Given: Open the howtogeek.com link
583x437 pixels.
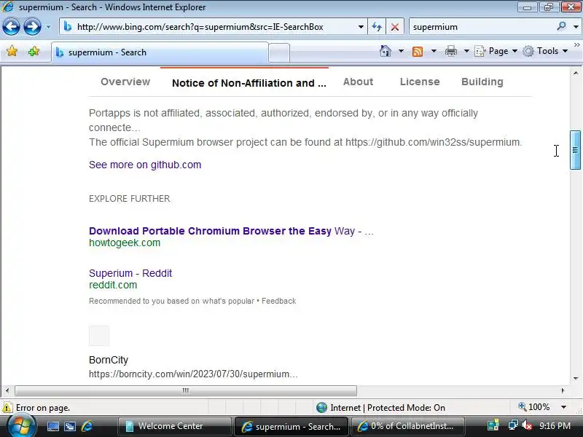Looking at the screenshot, I should [125, 243].
